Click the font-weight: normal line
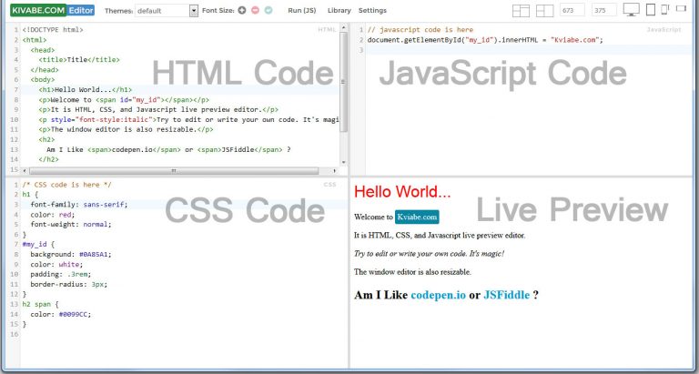 point(71,224)
